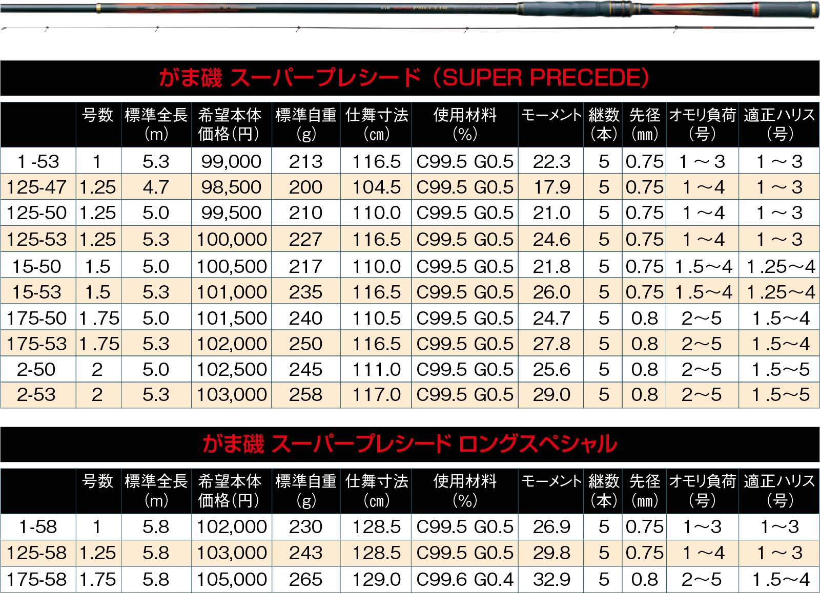Click the weight value 245
820x593 pixels.
coord(306,369)
